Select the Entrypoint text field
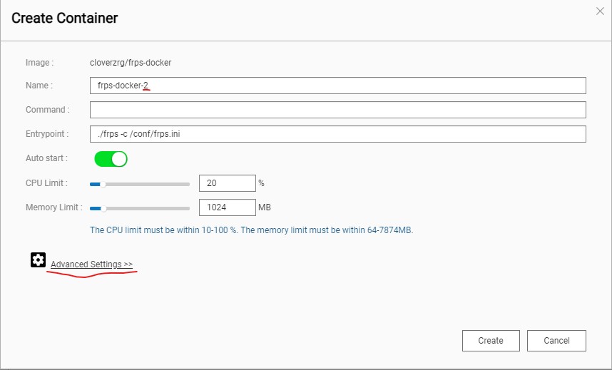Image resolution: width=612 pixels, height=370 pixels. (x=337, y=134)
